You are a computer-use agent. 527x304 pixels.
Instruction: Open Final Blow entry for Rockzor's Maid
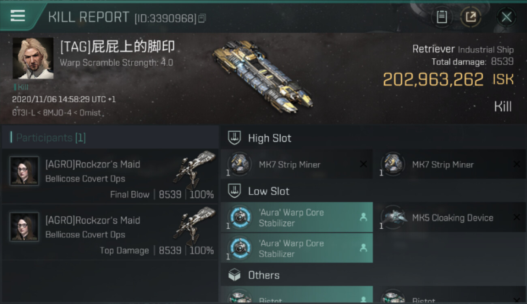110,177
